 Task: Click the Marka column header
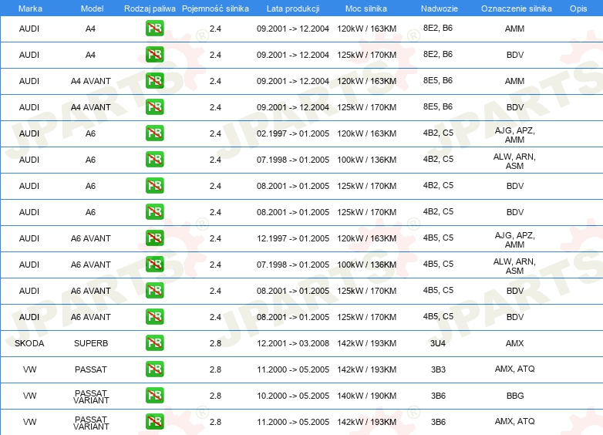[30, 8]
